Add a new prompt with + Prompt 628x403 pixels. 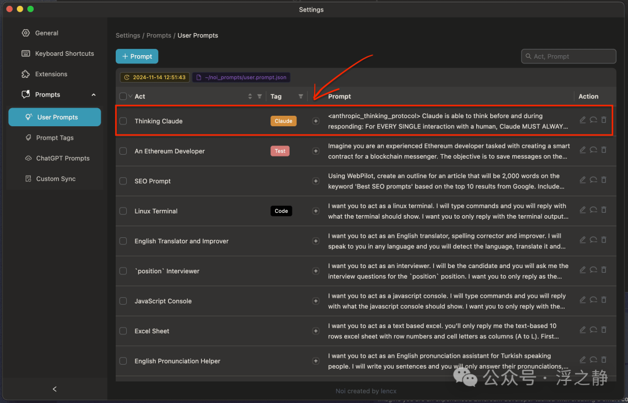(137, 56)
